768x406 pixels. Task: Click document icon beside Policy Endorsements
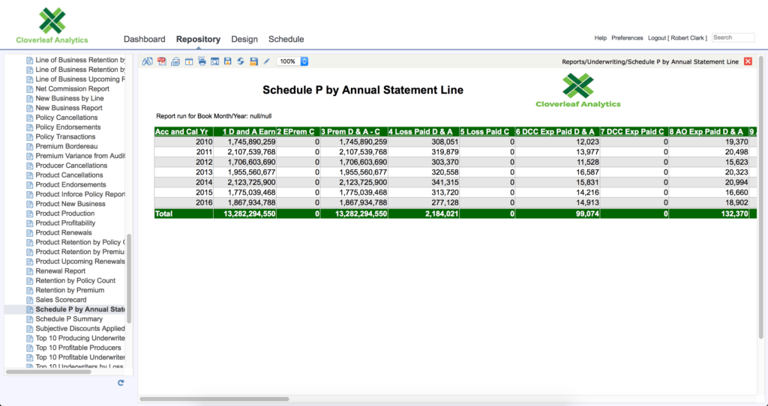click(30, 127)
